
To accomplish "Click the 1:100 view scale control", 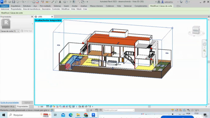I will (40, 107).
